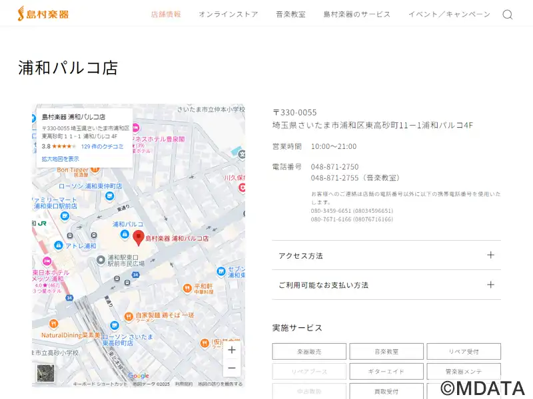Zoom out on the map

pos(232,368)
